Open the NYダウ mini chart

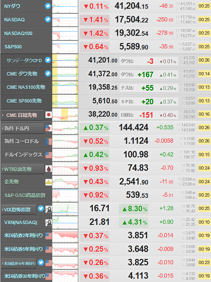65,7
